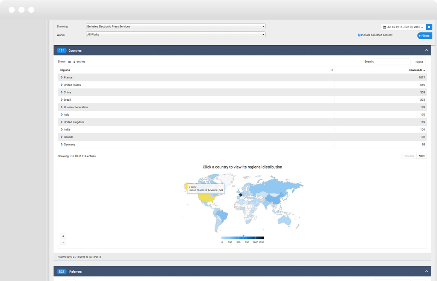Image resolution: width=437 pixels, height=281 pixels.
Task: Click the Regions column sort icon
Action: [x=332, y=70]
